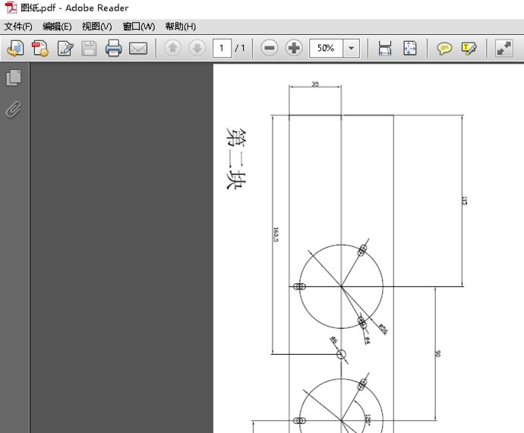Add a sticky note comment
The height and width of the screenshot is (433, 524).
444,49
